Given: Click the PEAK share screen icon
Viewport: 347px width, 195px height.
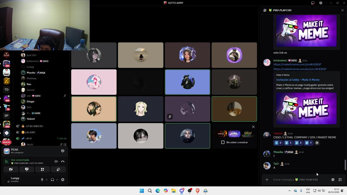Looking at the screenshot, I should point(63,151).
